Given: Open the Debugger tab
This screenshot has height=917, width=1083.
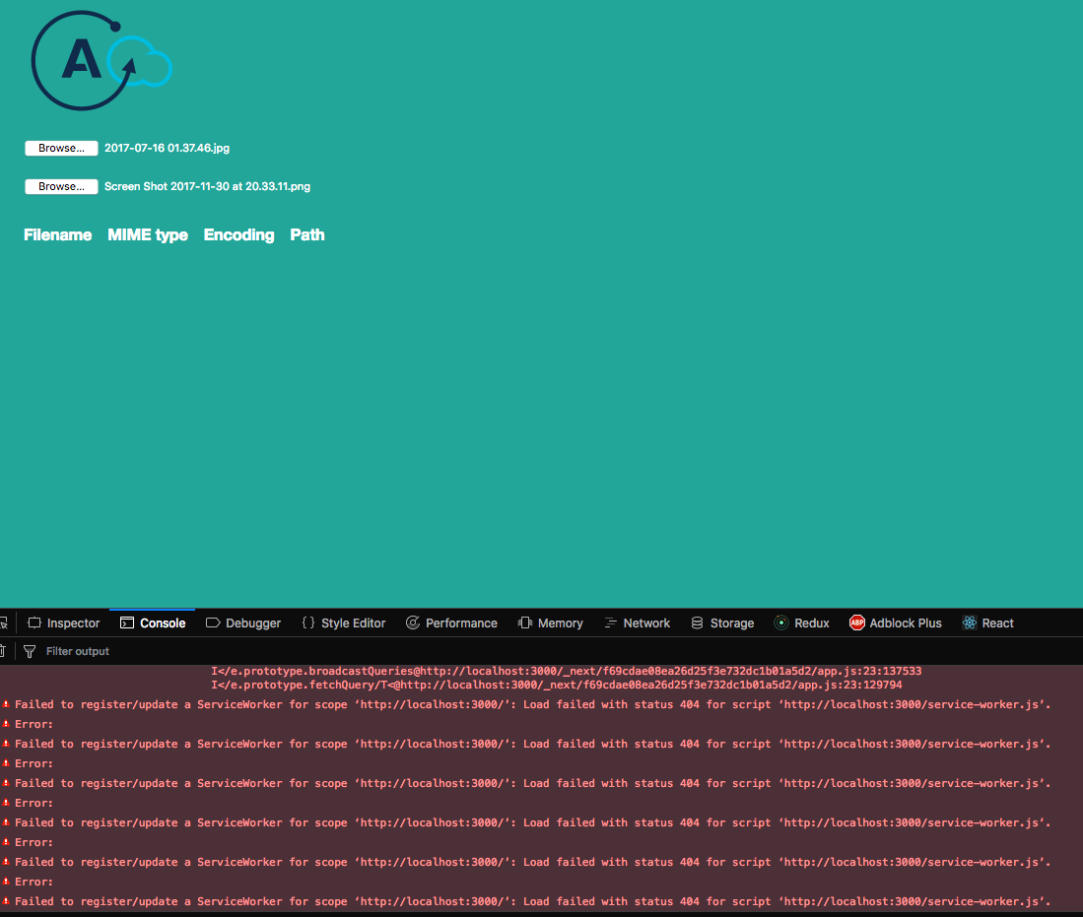Looking at the screenshot, I should tap(243, 622).
